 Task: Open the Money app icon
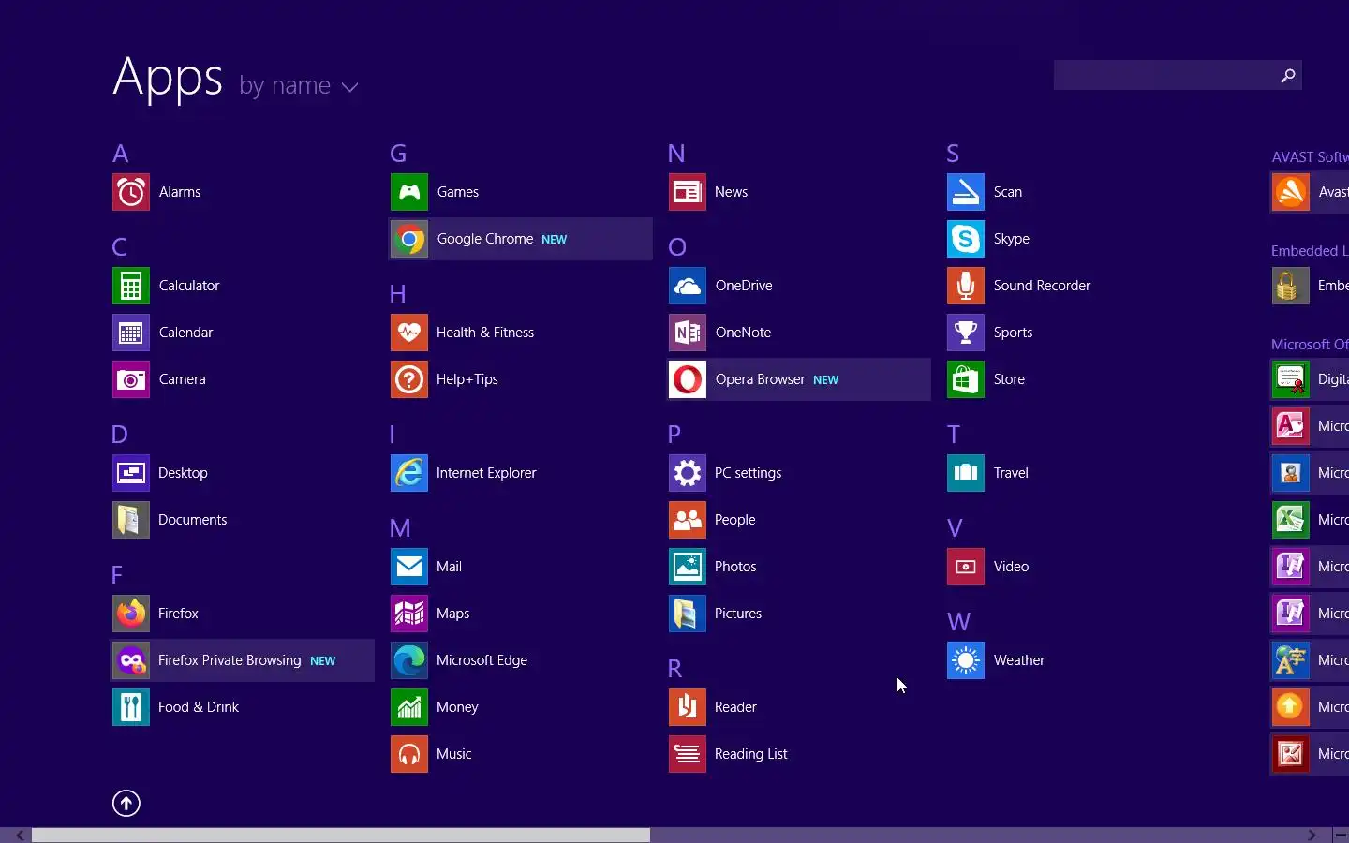(x=409, y=707)
